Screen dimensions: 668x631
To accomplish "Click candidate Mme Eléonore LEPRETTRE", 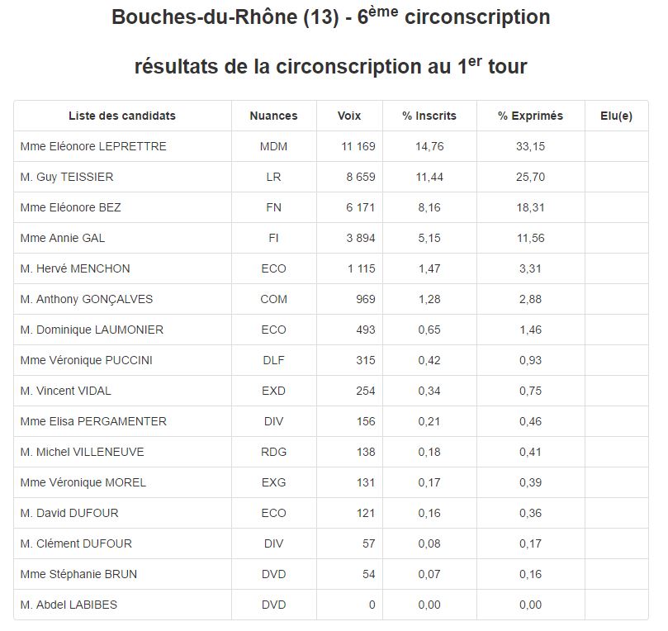I will [93, 146].
